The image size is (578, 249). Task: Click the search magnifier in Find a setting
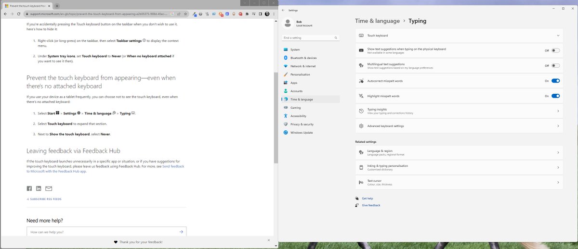pos(335,37)
